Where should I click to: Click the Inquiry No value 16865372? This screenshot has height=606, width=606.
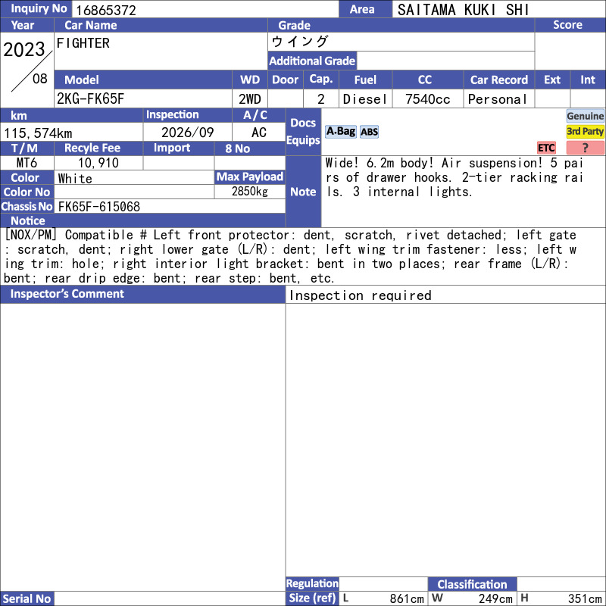106,10
